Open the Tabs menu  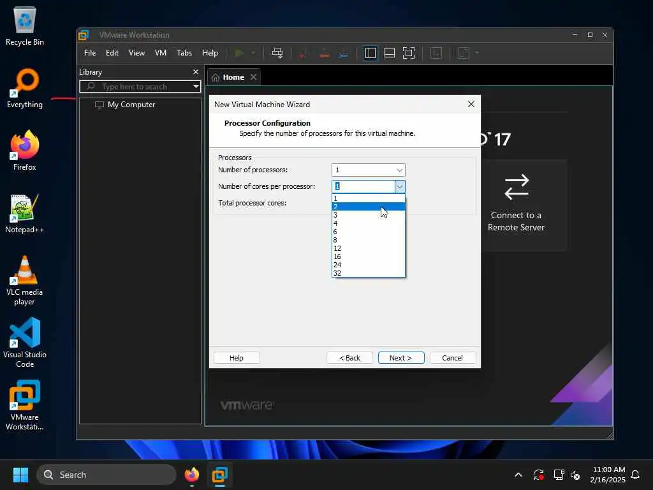(184, 53)
